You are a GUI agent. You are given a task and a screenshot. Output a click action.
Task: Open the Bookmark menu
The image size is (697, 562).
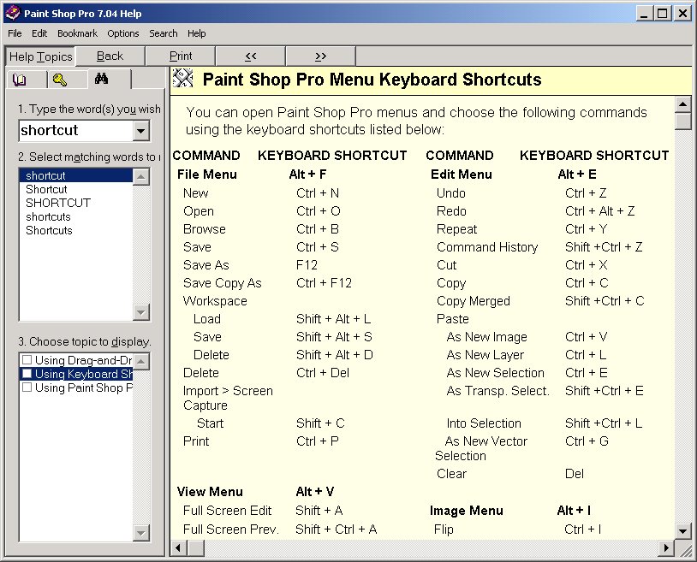pos(77,33)
